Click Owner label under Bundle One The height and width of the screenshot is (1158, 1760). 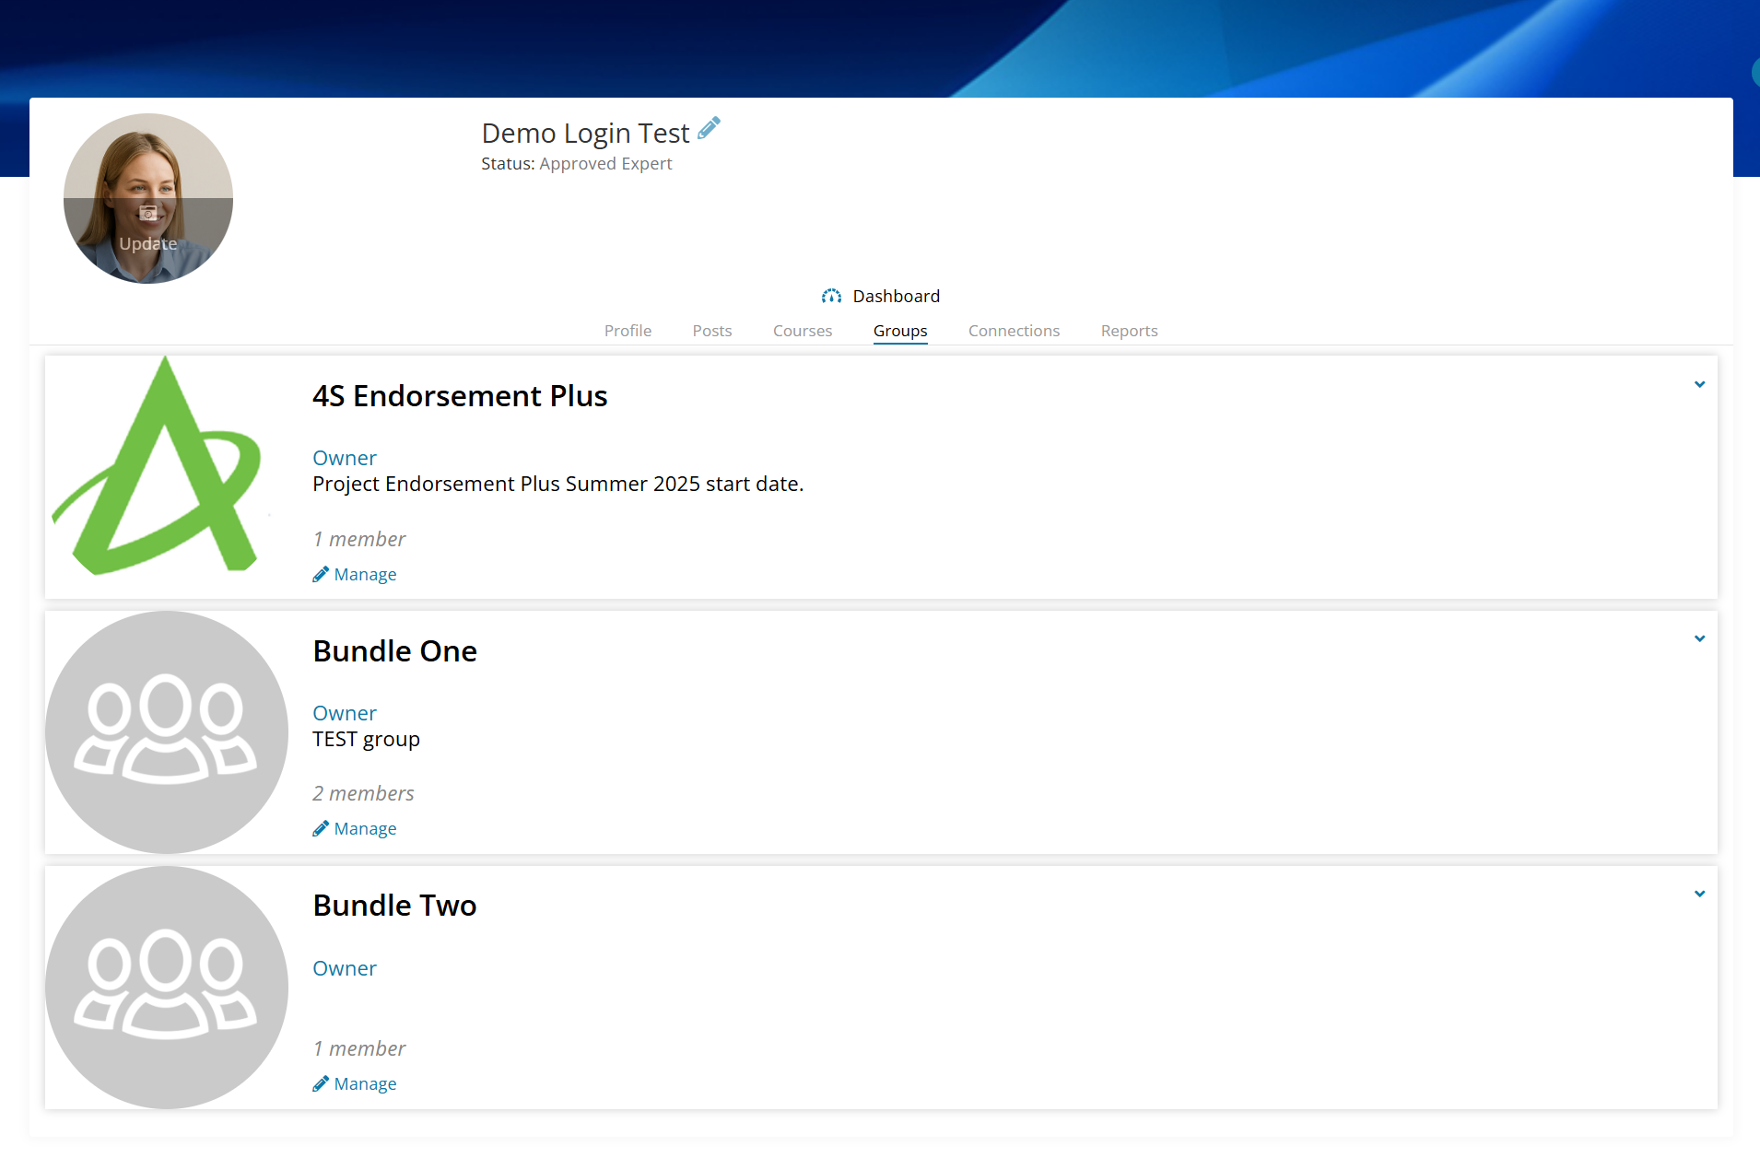tap(345, 713)
